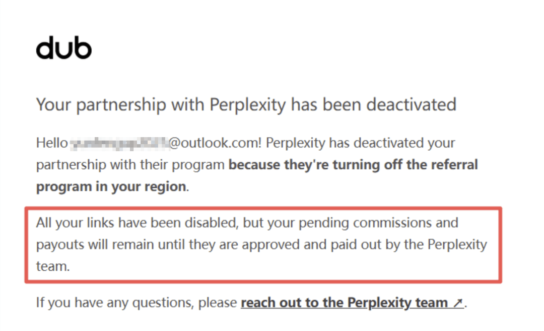Image resolution: width=544 pixels, height=331 pixels.
Task: Click the "Hello" greeting word
Action: (x=51, y=143)
